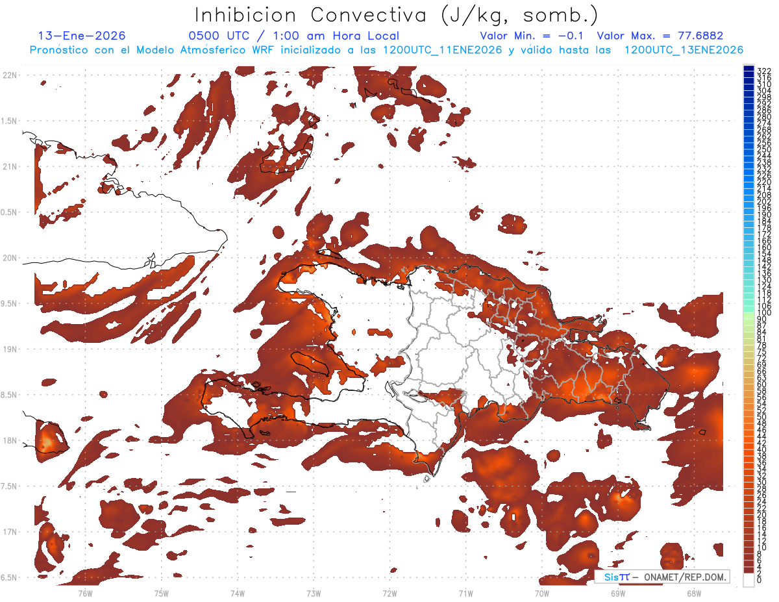Screen dimensions: 779x602
Task: Click the "10" color scale label
Action: (x=762, y=548)
